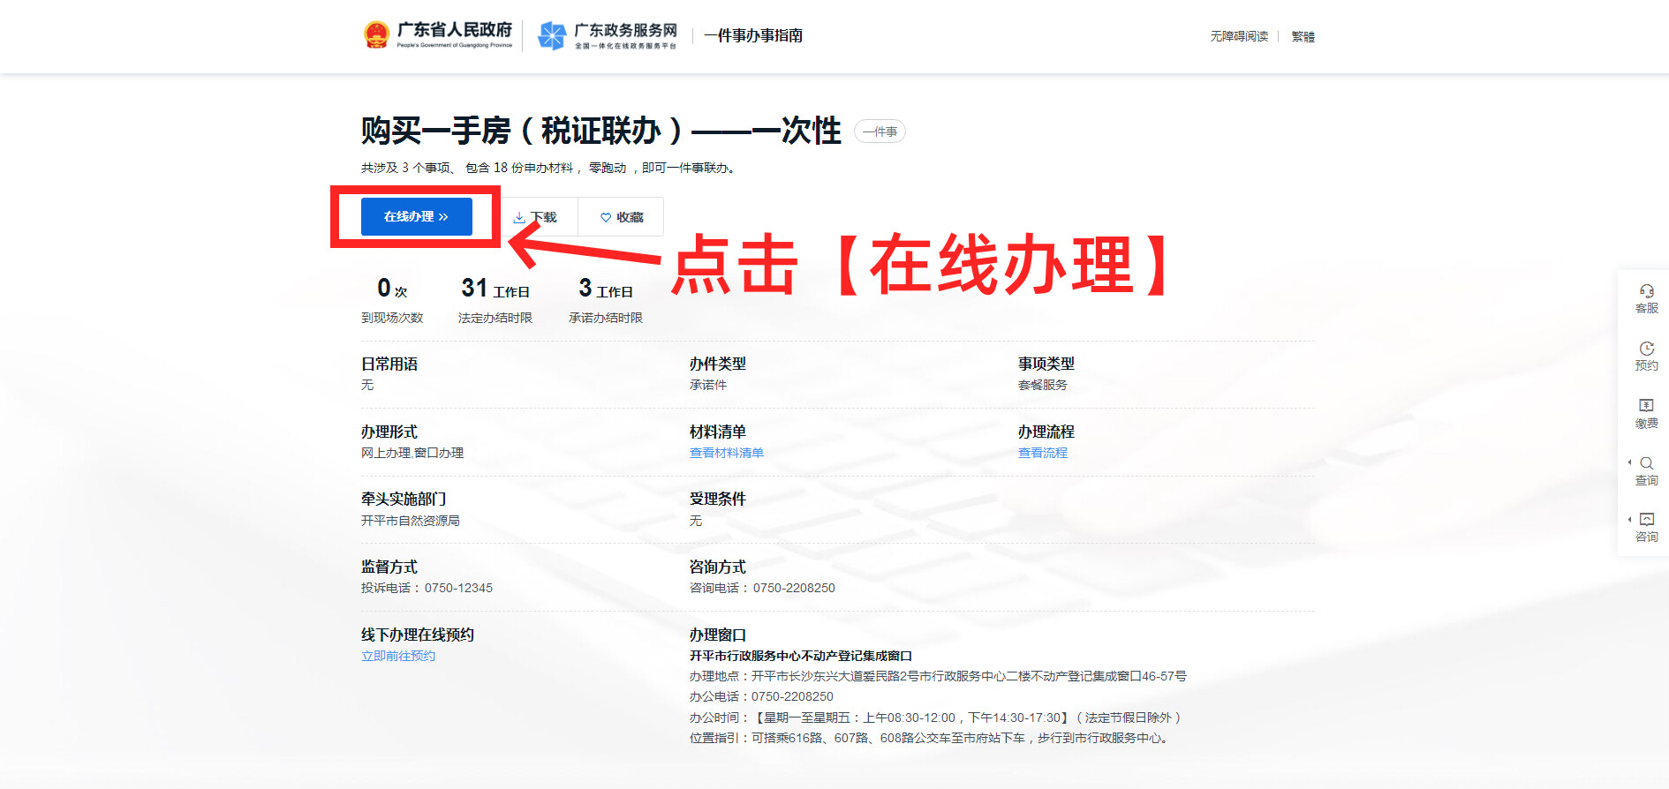Screen dimensions: 1669x789
Task: Click the 下载 download icon
Action: 520,217
